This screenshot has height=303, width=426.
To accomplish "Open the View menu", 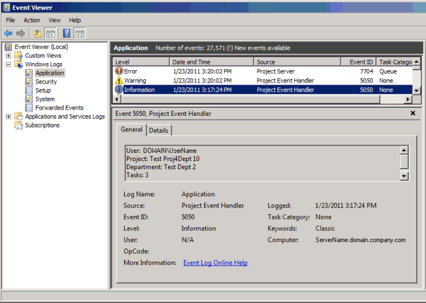I will (54, 20).
